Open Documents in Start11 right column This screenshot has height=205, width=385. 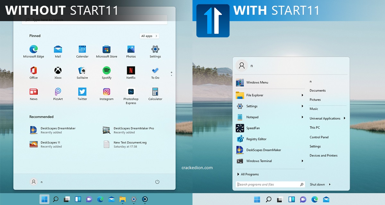[x=318, y=91]
